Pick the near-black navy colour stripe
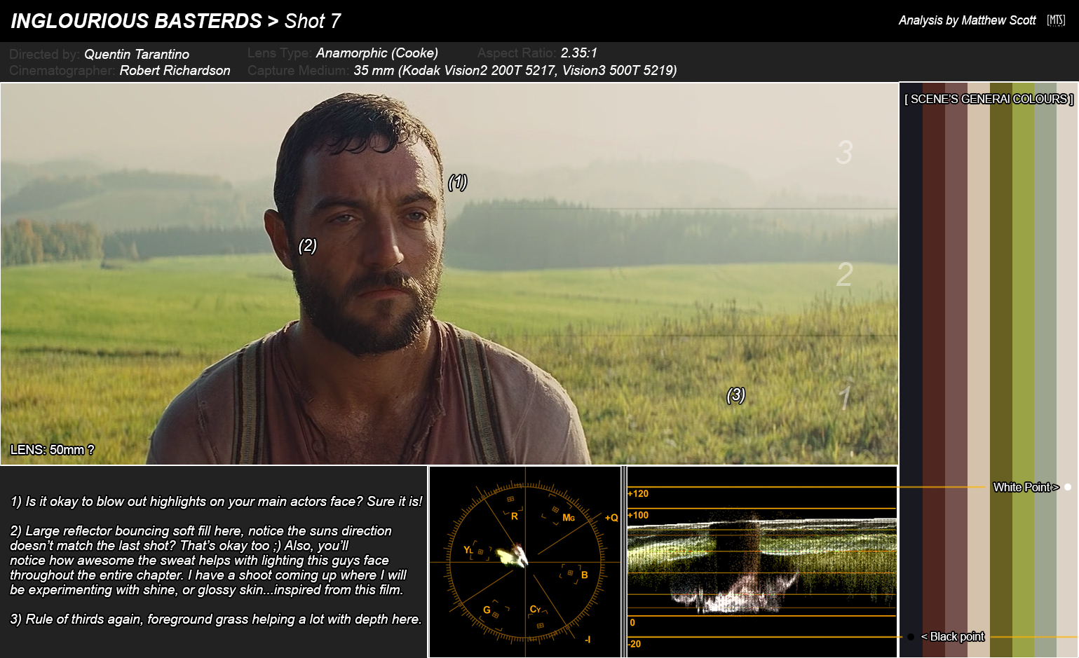The image size is (1079, 658). pos(911,370)
